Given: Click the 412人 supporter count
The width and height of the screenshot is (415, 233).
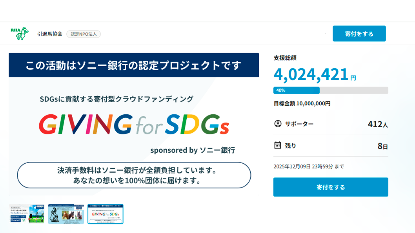Looking at the screenshot, I should (378, 124).
